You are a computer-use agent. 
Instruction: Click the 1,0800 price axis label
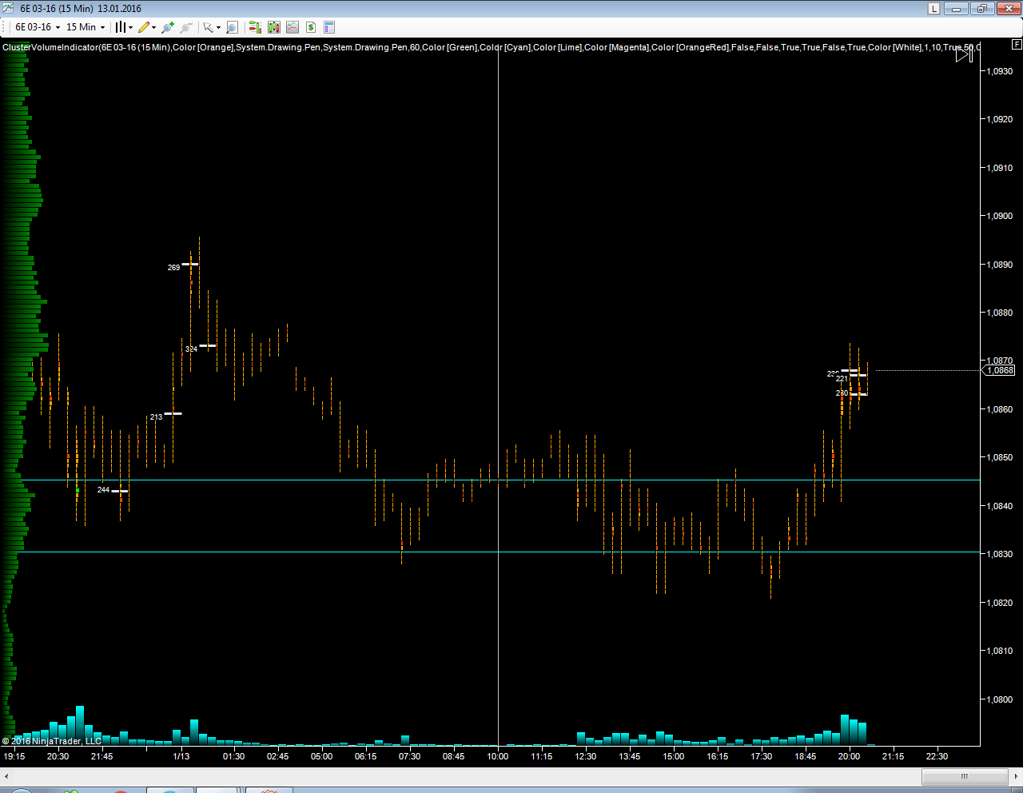[x=1000, y=699]
